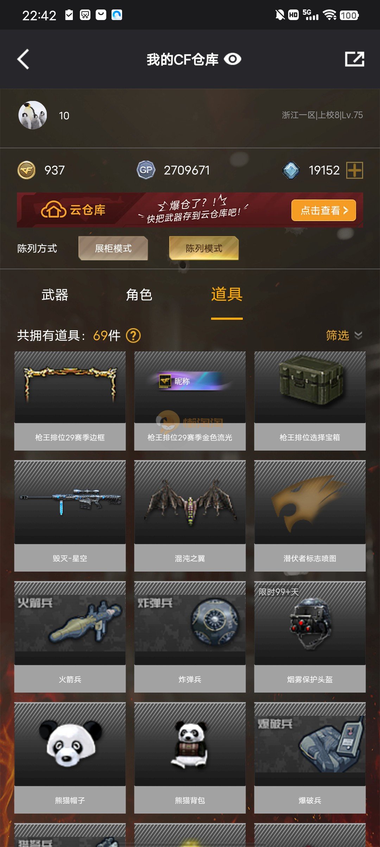Toggle warehouse visibility eye icon
The image size is (380, 847).
click(233, 59)
